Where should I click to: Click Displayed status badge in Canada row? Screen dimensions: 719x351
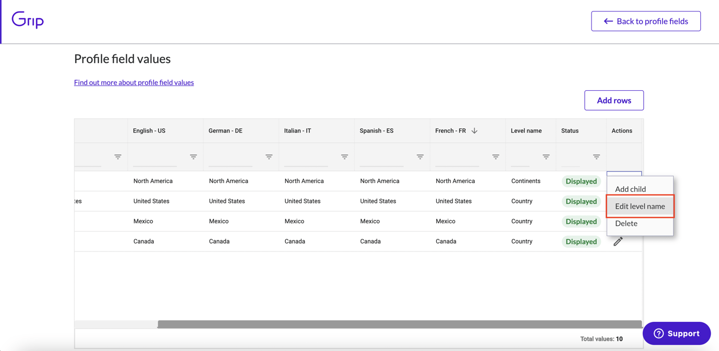(581, 241)
